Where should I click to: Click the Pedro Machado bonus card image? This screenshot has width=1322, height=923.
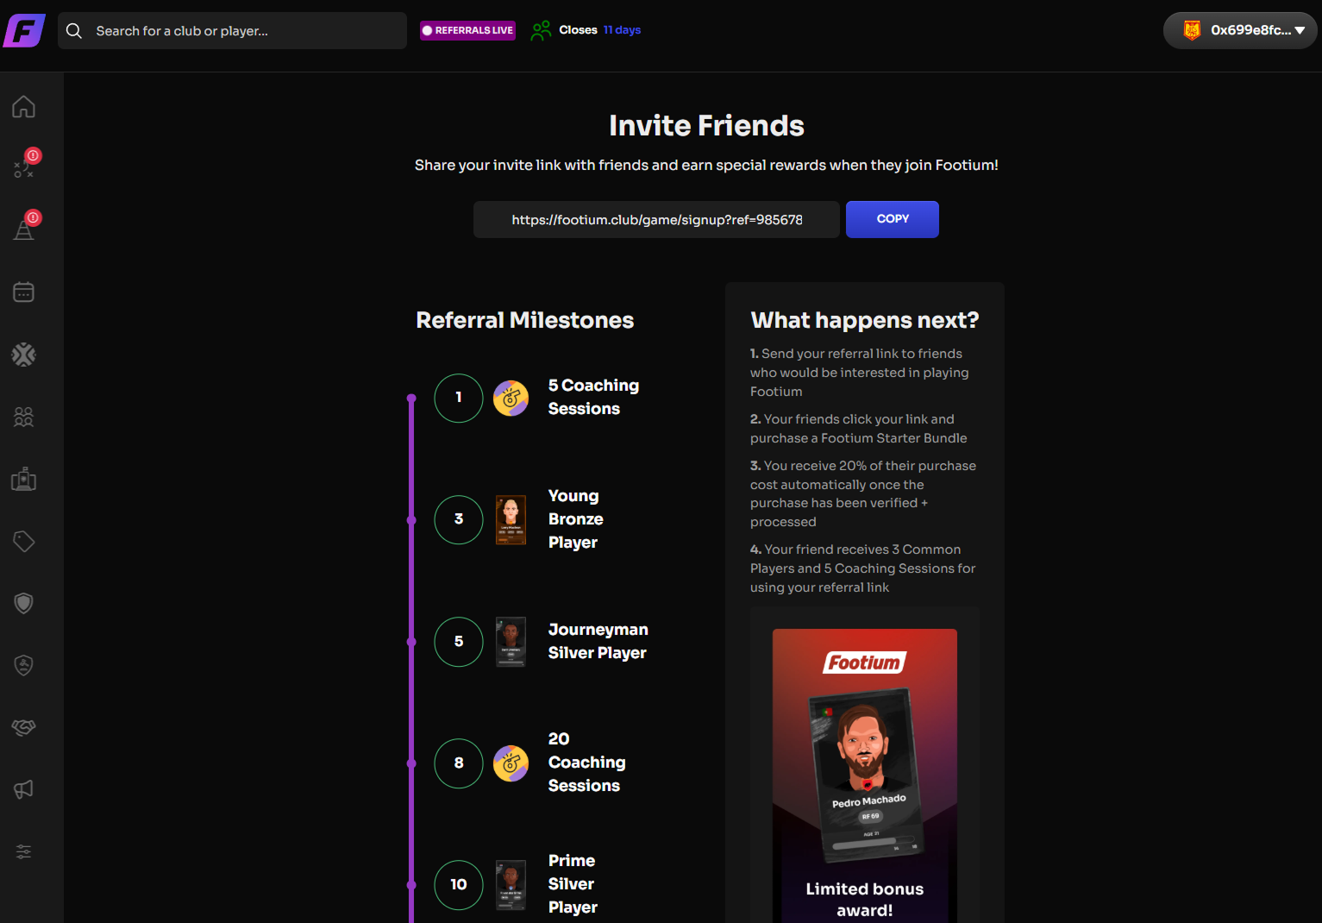click(865, 776)
